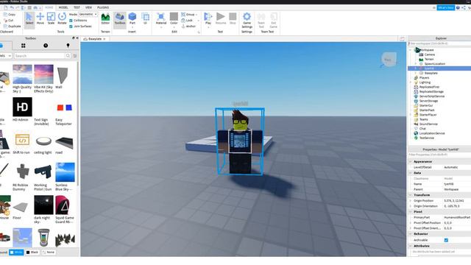This screenshot has height=265, width=471.
Task: Switch to the VIEW ribbon tab
Action: click(88, 7)
